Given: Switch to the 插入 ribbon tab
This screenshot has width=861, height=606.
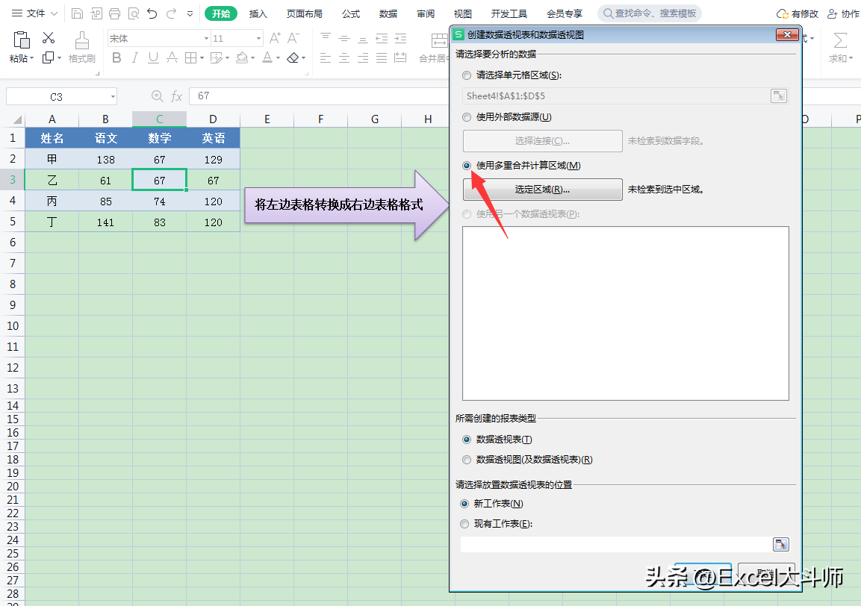Looking at the screenshot, I should [258, 13].
